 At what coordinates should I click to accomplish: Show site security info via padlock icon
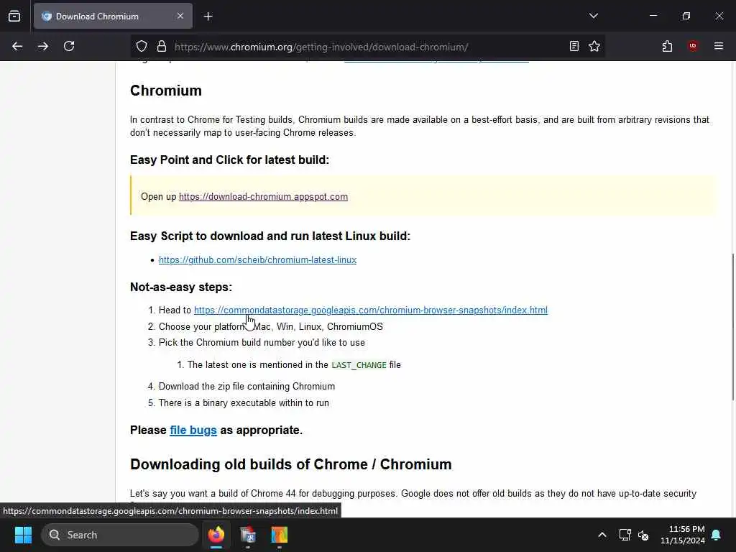162,46
